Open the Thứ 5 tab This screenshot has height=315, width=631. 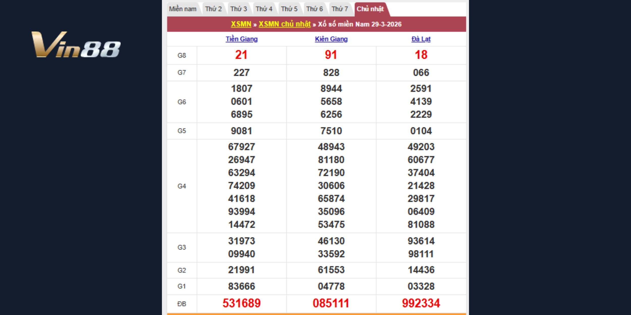(289, 9)
